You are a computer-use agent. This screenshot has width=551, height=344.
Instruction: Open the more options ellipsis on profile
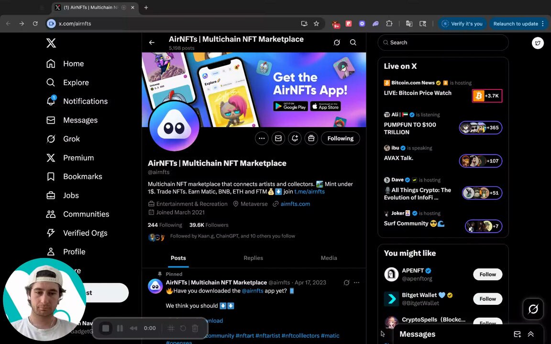(x=262, y=138)
